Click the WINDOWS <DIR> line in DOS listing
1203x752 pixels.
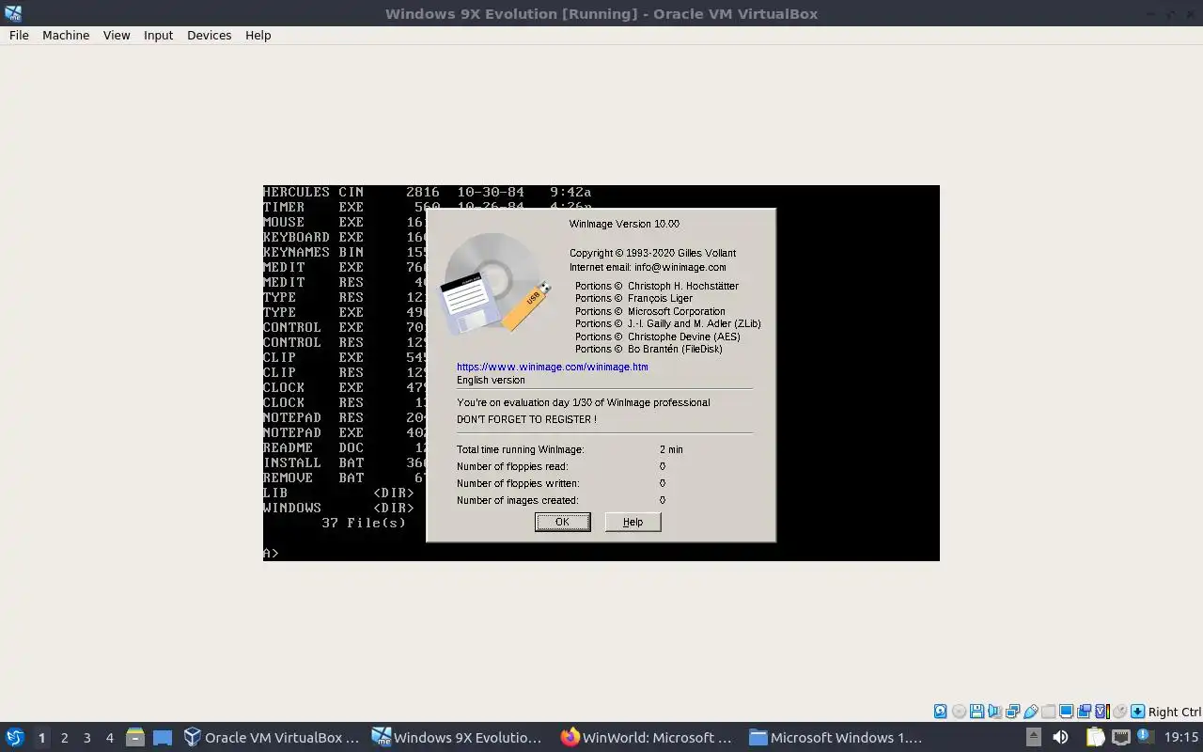pos(338,508)
